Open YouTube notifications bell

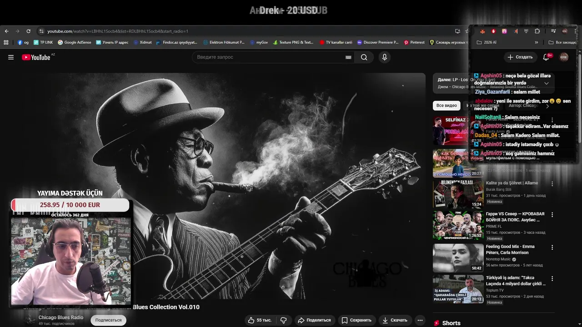pos(546,57)
